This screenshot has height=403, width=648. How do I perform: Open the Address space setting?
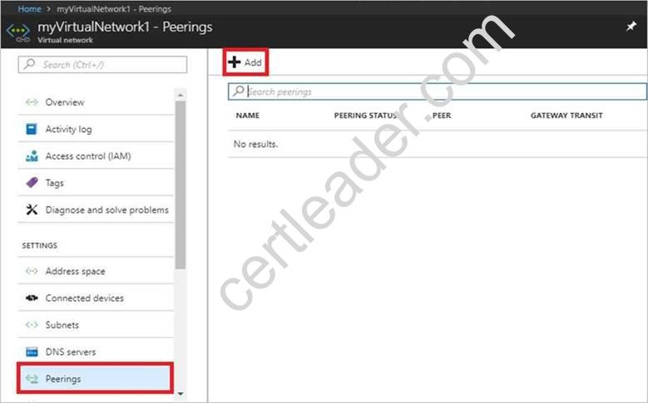click(x=96, y=271)
